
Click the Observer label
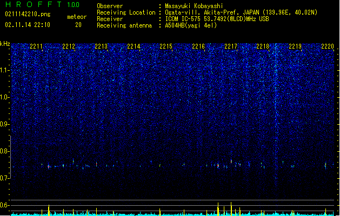coord(110,6)
